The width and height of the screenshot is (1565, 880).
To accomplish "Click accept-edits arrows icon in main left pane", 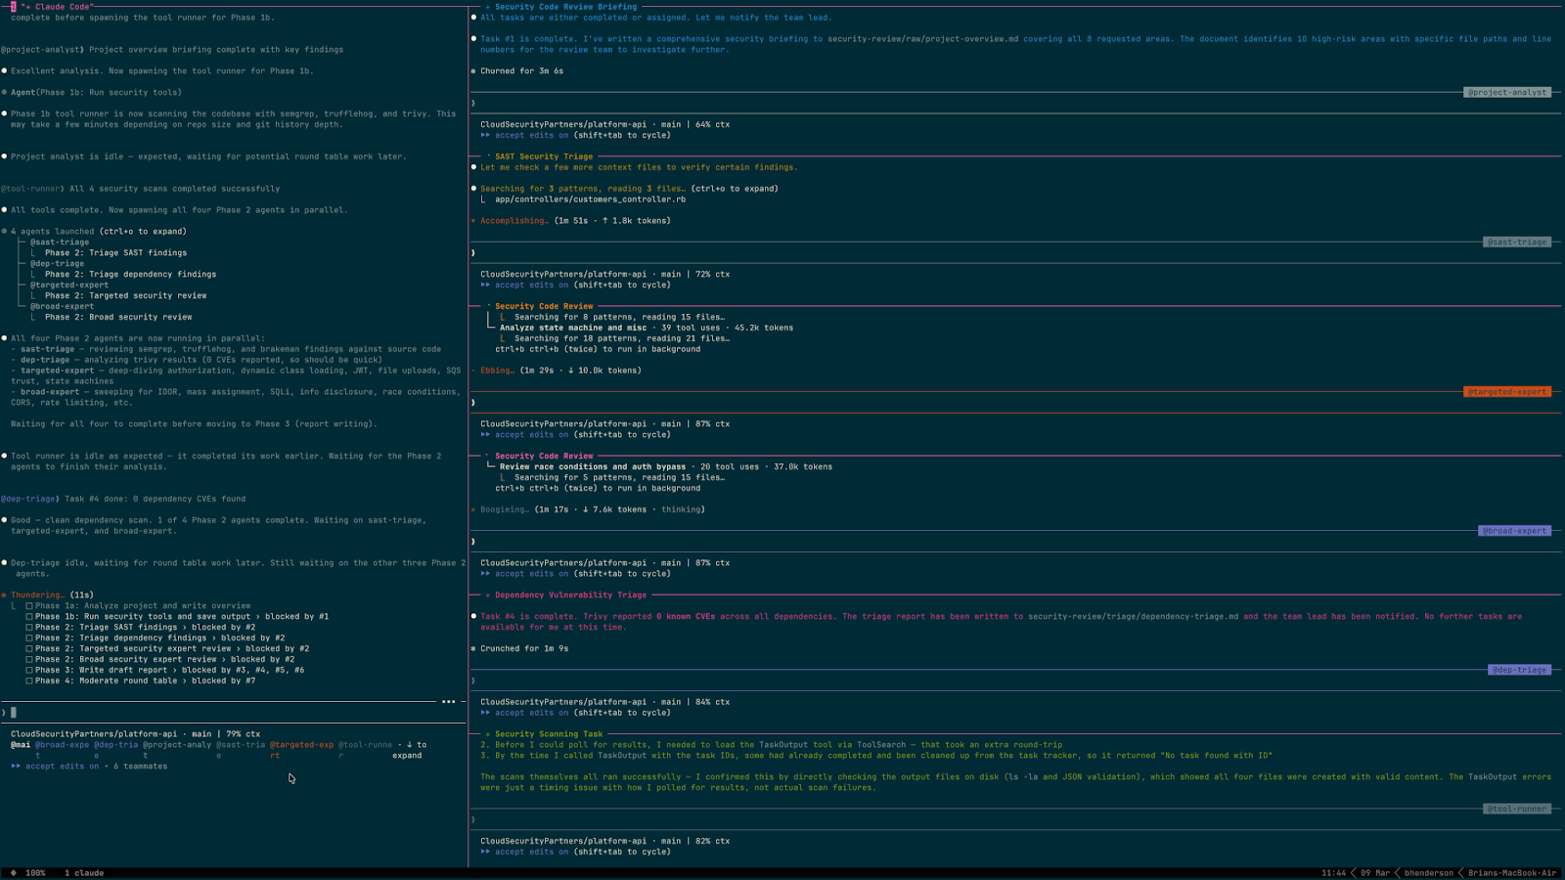I will point(16,767).
